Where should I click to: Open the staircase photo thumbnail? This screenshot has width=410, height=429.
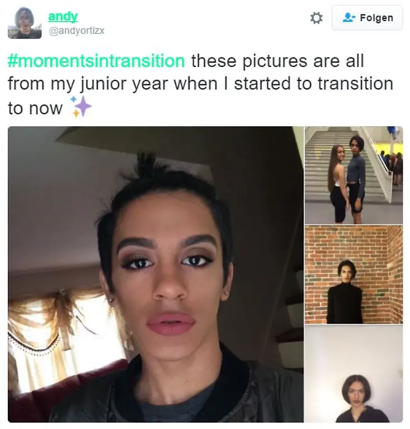[x=354, y=175]
